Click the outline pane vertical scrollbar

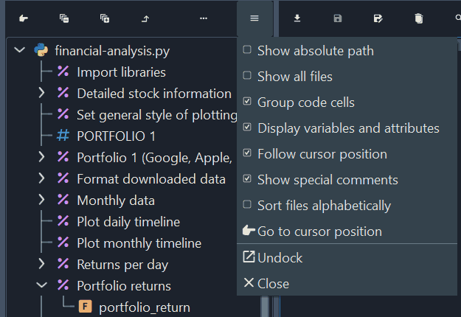[265, 306]
